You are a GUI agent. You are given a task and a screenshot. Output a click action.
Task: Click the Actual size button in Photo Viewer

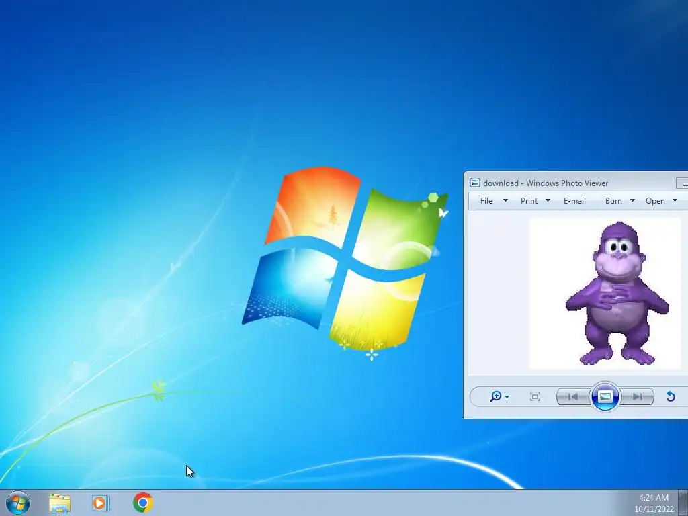(535, 397)
